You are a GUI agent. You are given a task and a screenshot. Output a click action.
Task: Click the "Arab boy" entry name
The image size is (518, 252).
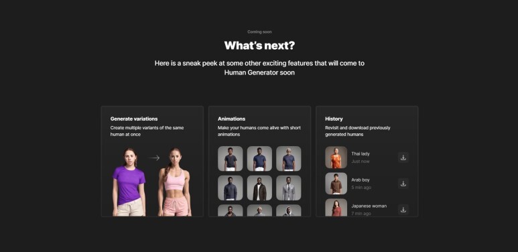tap(361, 180)
